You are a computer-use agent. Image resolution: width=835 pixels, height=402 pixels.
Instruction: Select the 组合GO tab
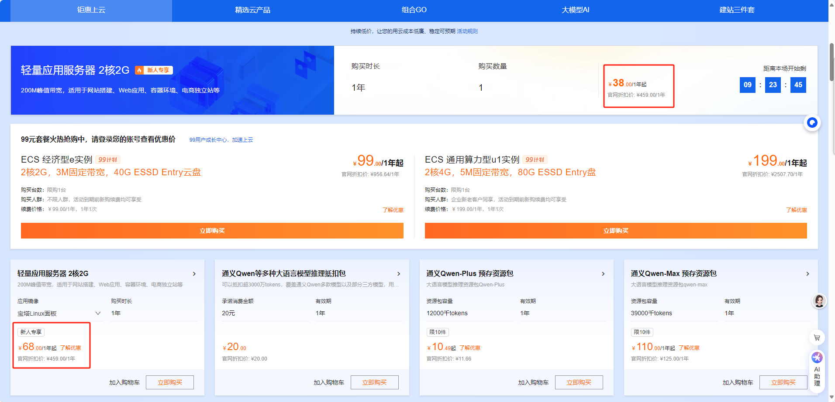(414, 10)
